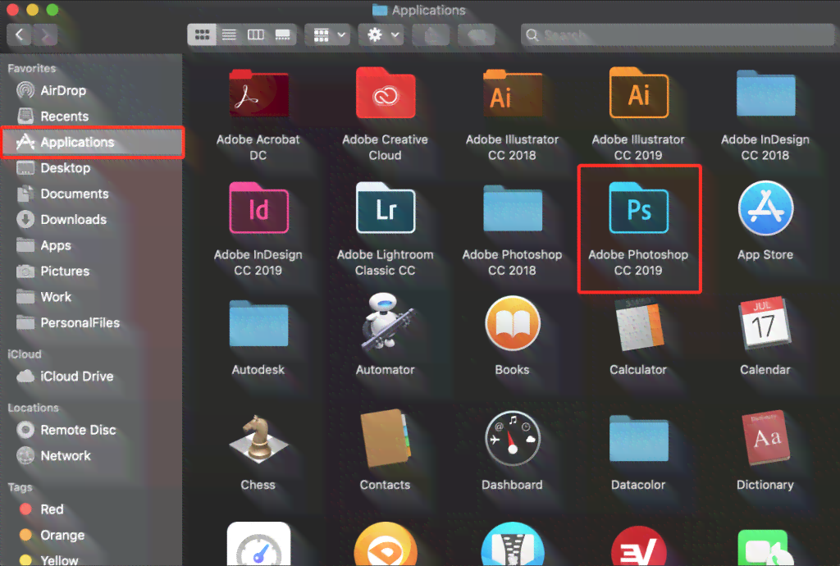The height and width of the screenshot is (566, 840).
Task: Switch to gallery view
Action: tap(283, 34)
